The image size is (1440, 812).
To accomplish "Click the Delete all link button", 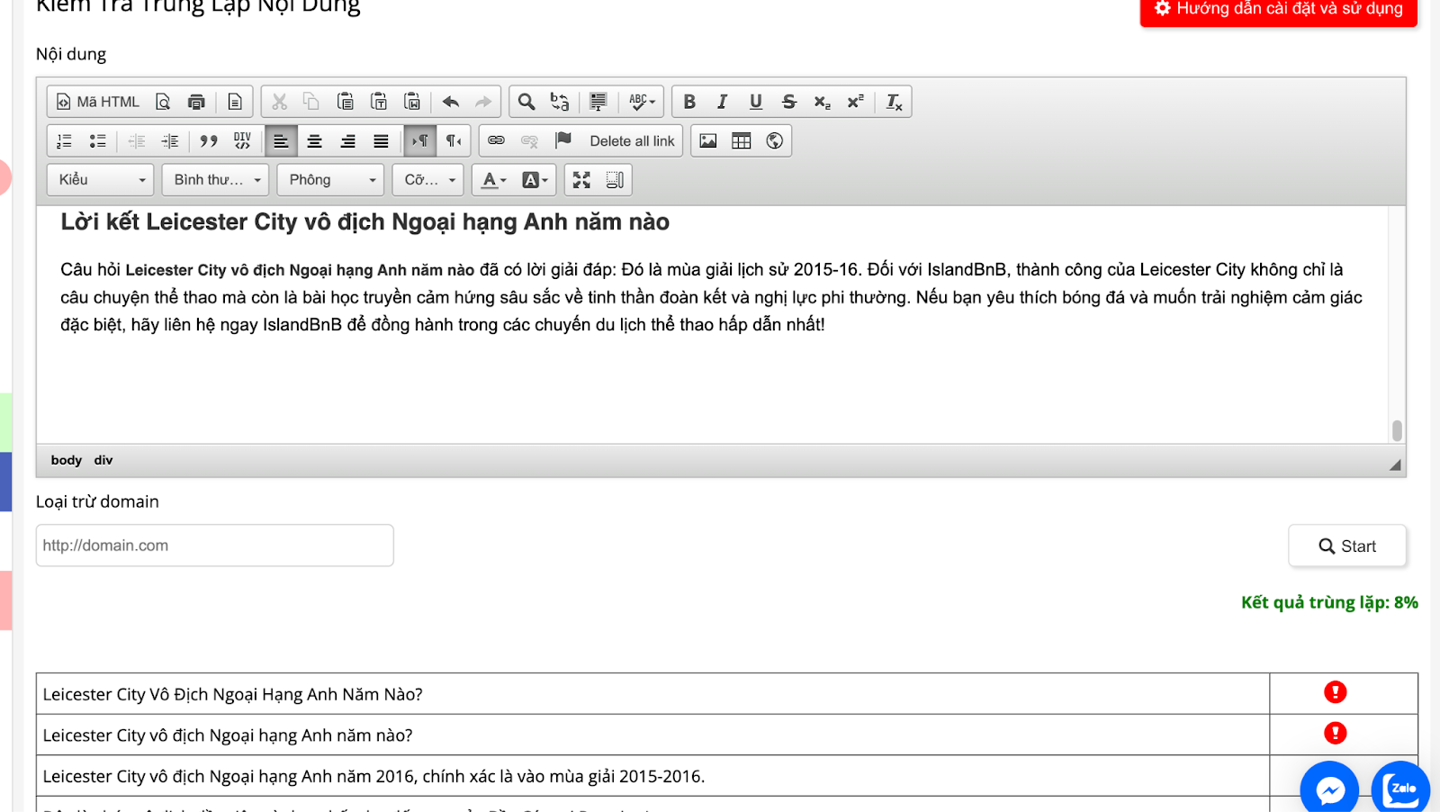I will (632, 141).
